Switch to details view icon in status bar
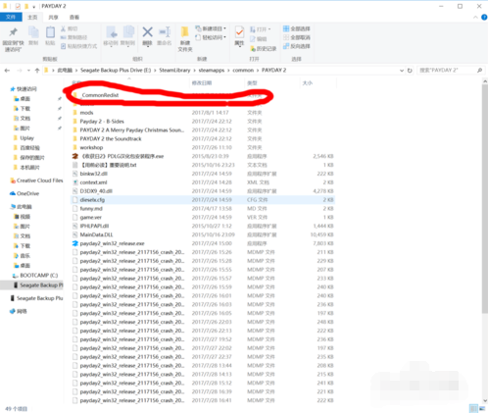The height and width of the screenshot is (413, 488). pos(473,408)
